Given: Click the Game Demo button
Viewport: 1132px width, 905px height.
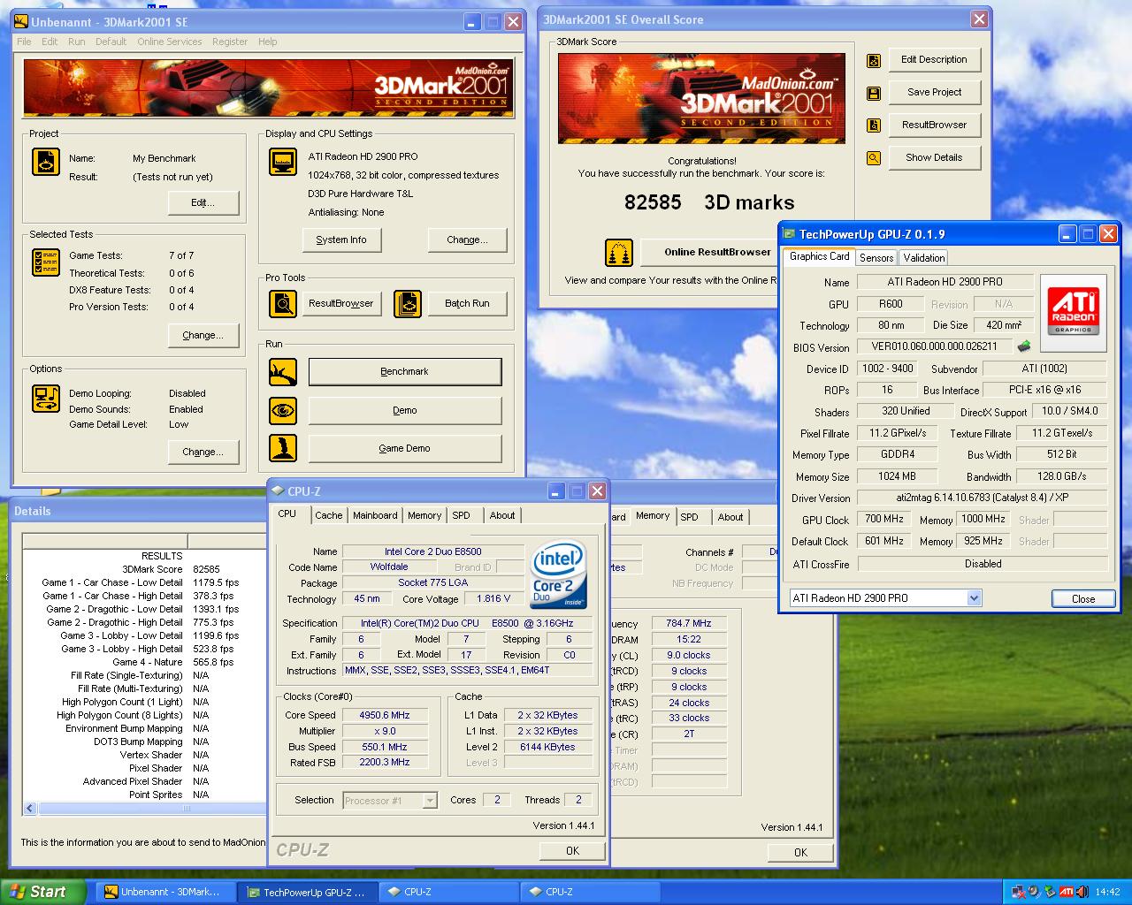Looking at the screenshot, I should coord(405,448).
